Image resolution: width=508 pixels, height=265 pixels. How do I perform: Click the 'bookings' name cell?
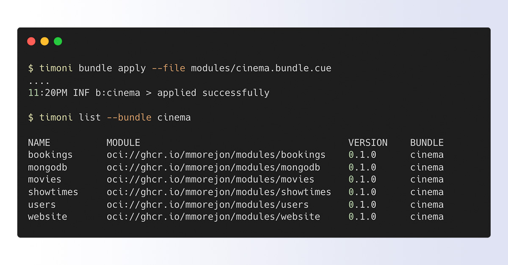[50, 155]
